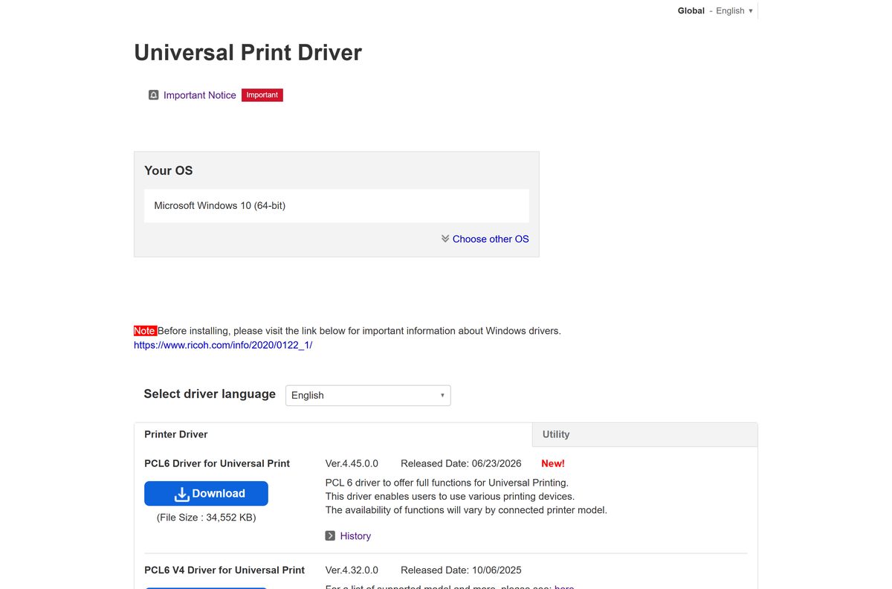The height and width of the screenshot is (589, 892).
Task: Click the Ver.4.45.0.0 version text
Action: [352, 463]
